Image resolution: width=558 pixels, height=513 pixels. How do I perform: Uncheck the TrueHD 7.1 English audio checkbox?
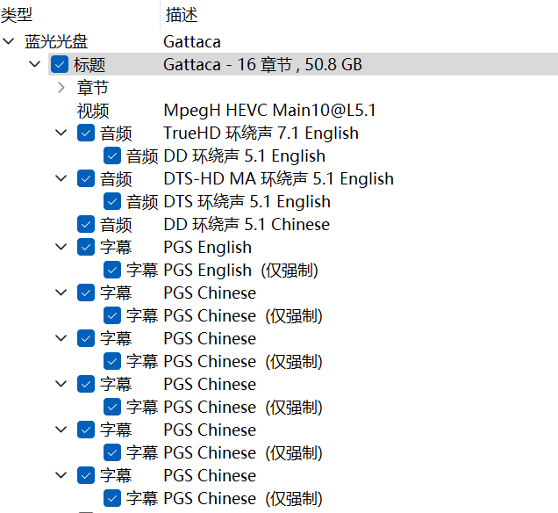(86, 134)
